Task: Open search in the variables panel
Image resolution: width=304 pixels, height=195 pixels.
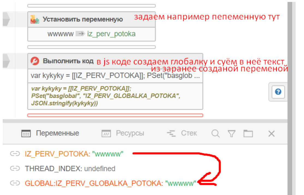Action: click(x=215, y=133)
